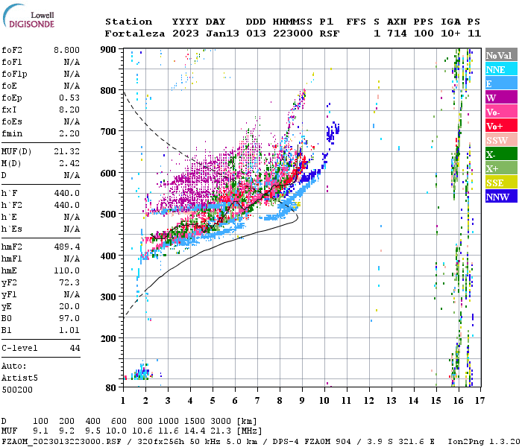Select the NNW legend swatch

coord(501,196)
